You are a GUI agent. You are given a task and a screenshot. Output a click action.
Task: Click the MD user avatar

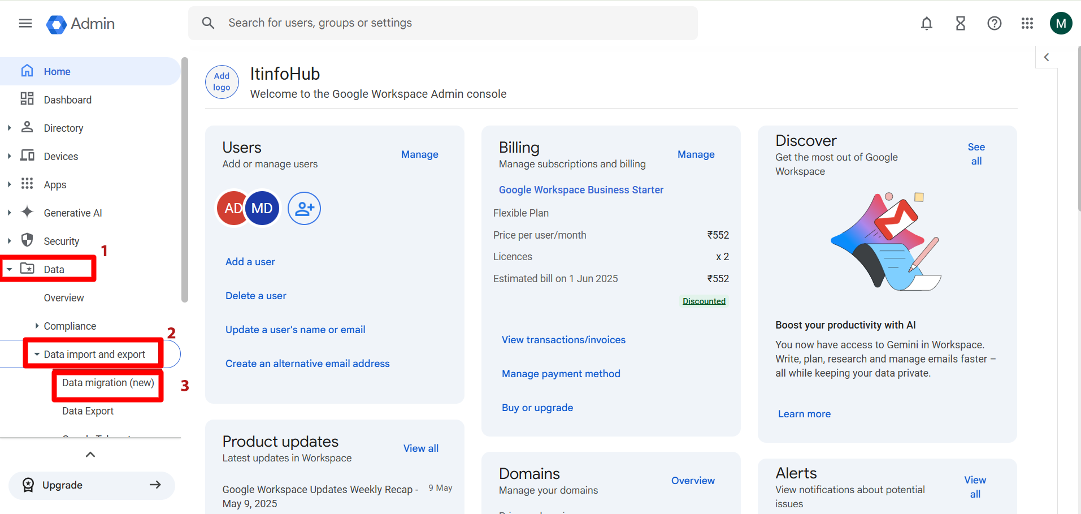pos(262,208)
